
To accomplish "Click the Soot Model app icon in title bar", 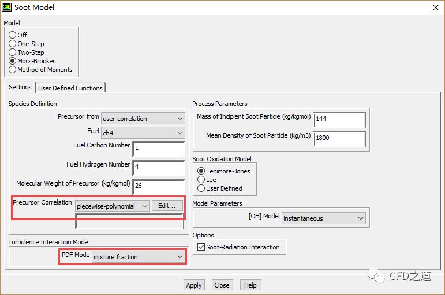I will [7, 7].
